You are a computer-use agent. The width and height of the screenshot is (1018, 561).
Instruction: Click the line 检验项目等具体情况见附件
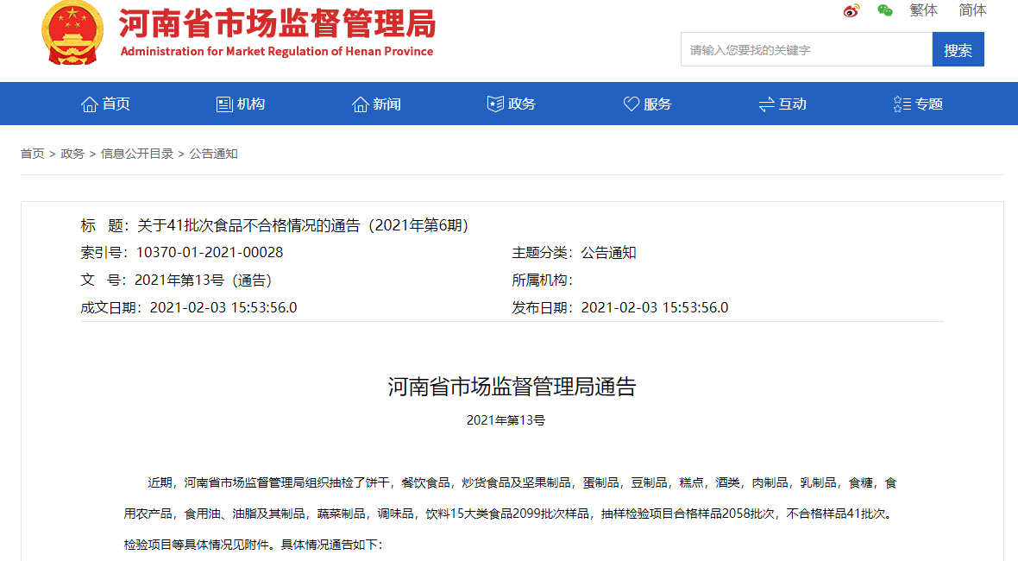point(253,545)
